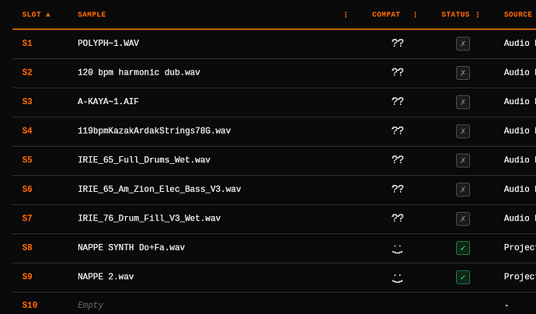The image size is (536, 314).
Task: Select slot S7 label
Action: click(27, 218)
